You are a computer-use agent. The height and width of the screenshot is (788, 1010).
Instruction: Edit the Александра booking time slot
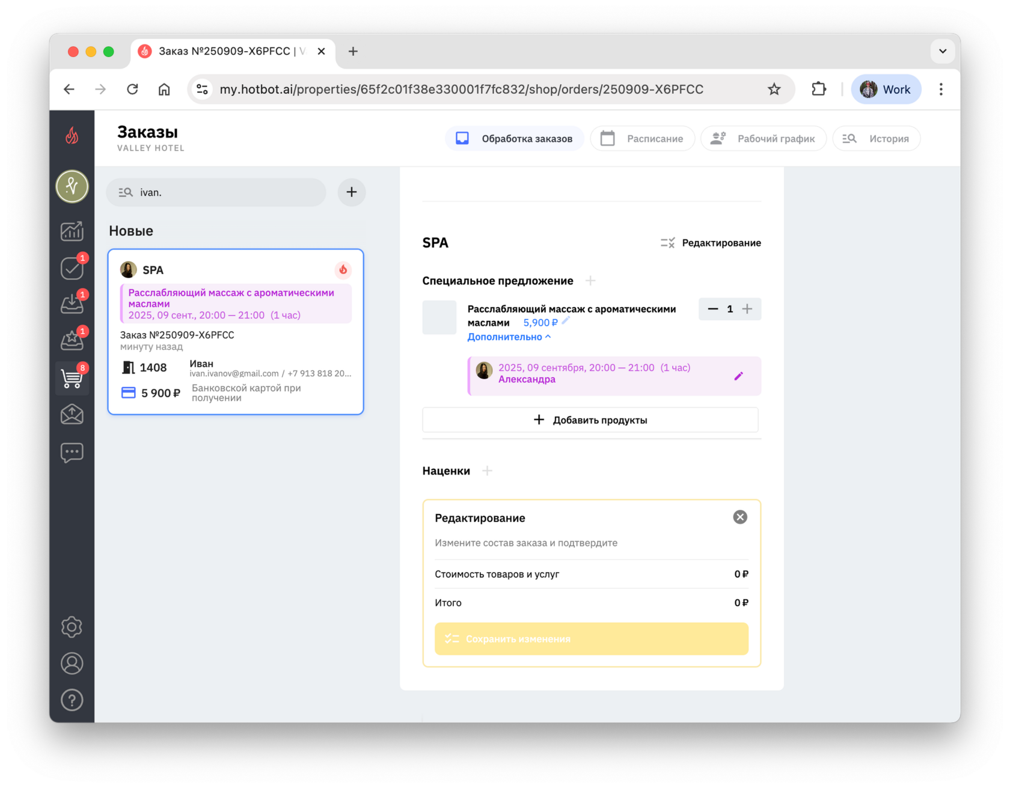[738, 376]
